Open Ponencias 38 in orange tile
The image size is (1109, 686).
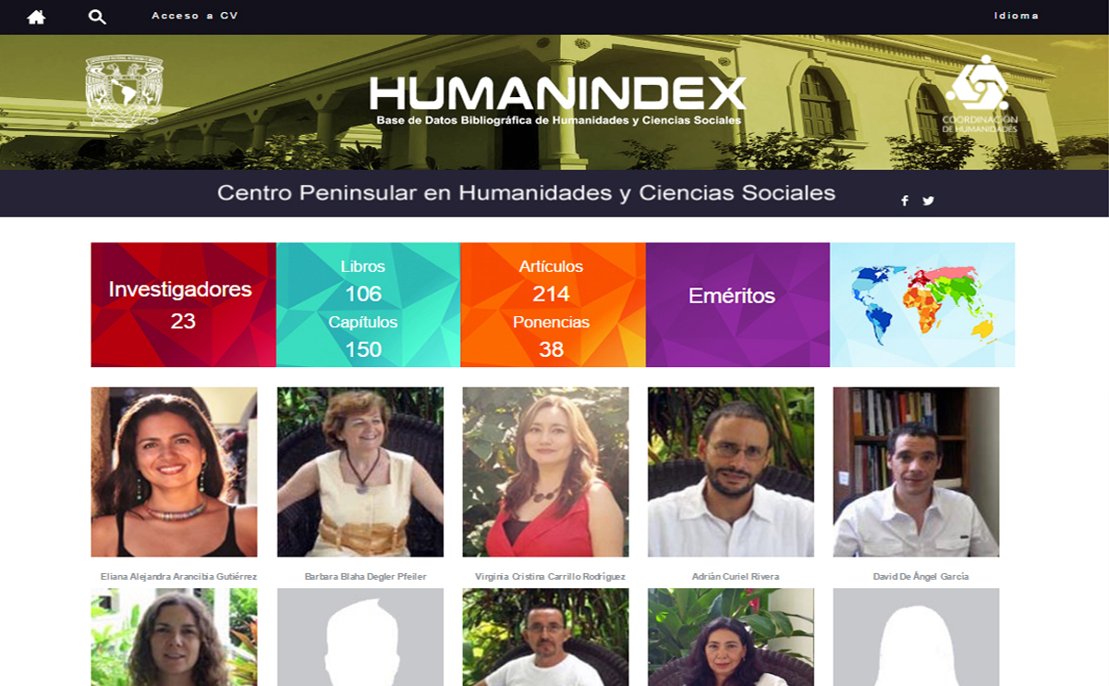(x=551, y=337)
